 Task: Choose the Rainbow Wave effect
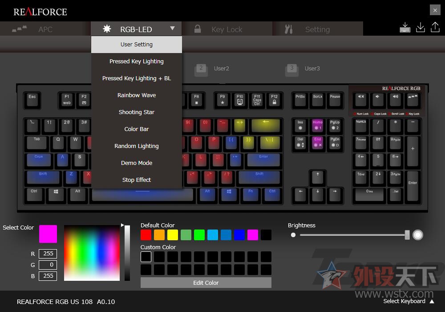click(137, 95)
